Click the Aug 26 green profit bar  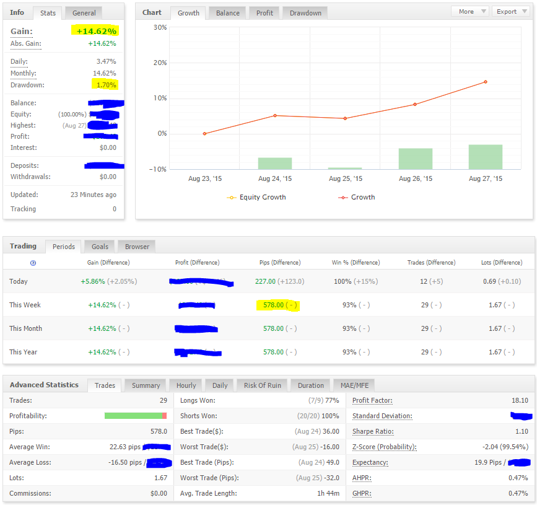click(x=416, y=159)
